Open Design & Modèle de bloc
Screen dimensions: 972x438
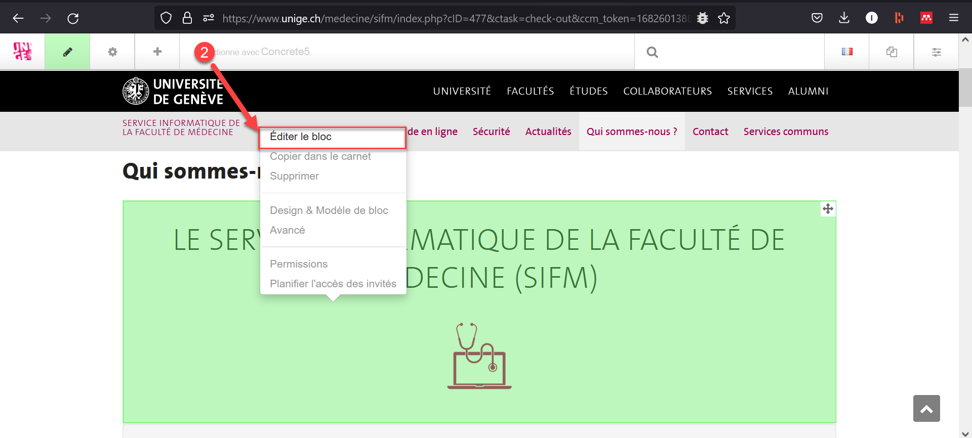click(329, 210)
